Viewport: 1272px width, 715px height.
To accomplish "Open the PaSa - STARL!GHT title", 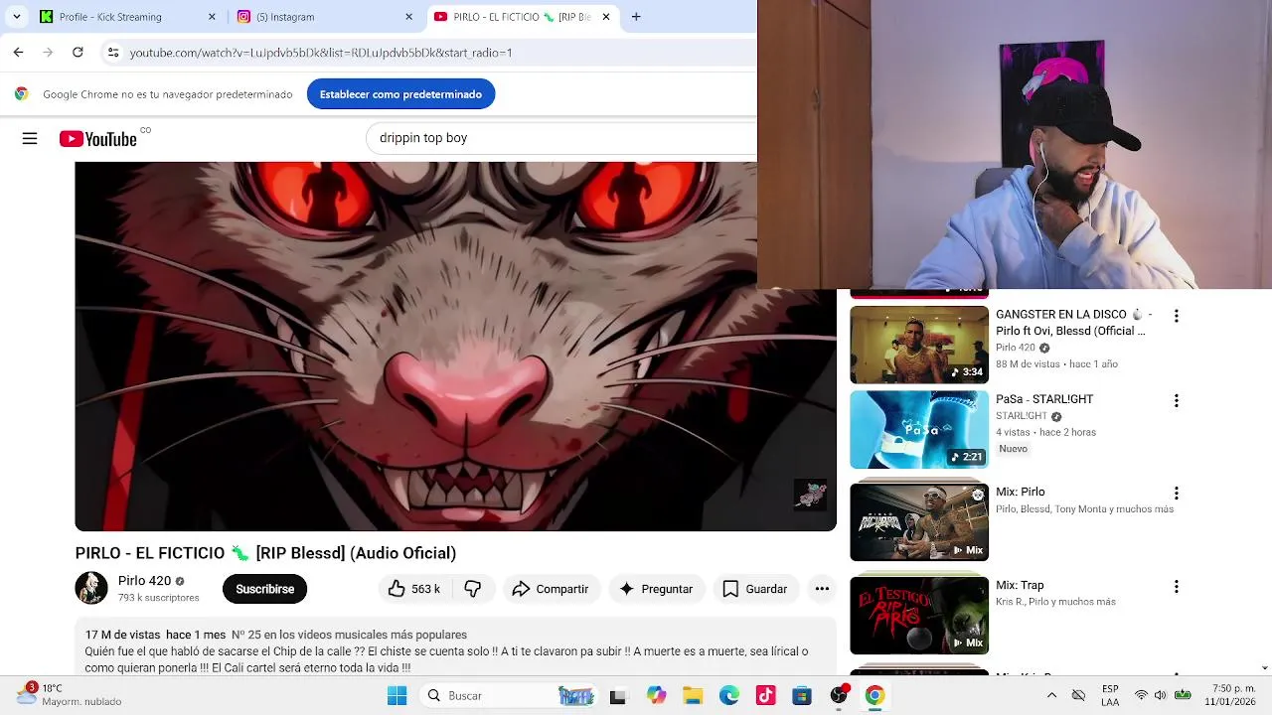I will click(1044, 399).
